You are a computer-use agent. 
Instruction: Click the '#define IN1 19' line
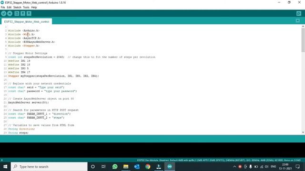tap(19, 61)
